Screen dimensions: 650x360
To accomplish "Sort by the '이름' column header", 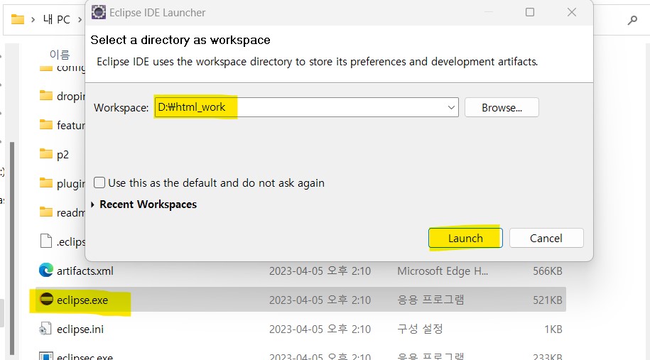I will pos(60,54).
